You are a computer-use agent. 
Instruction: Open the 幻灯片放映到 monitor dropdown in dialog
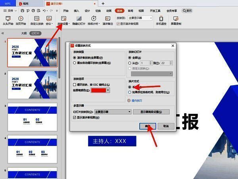(x=129, y=112)
